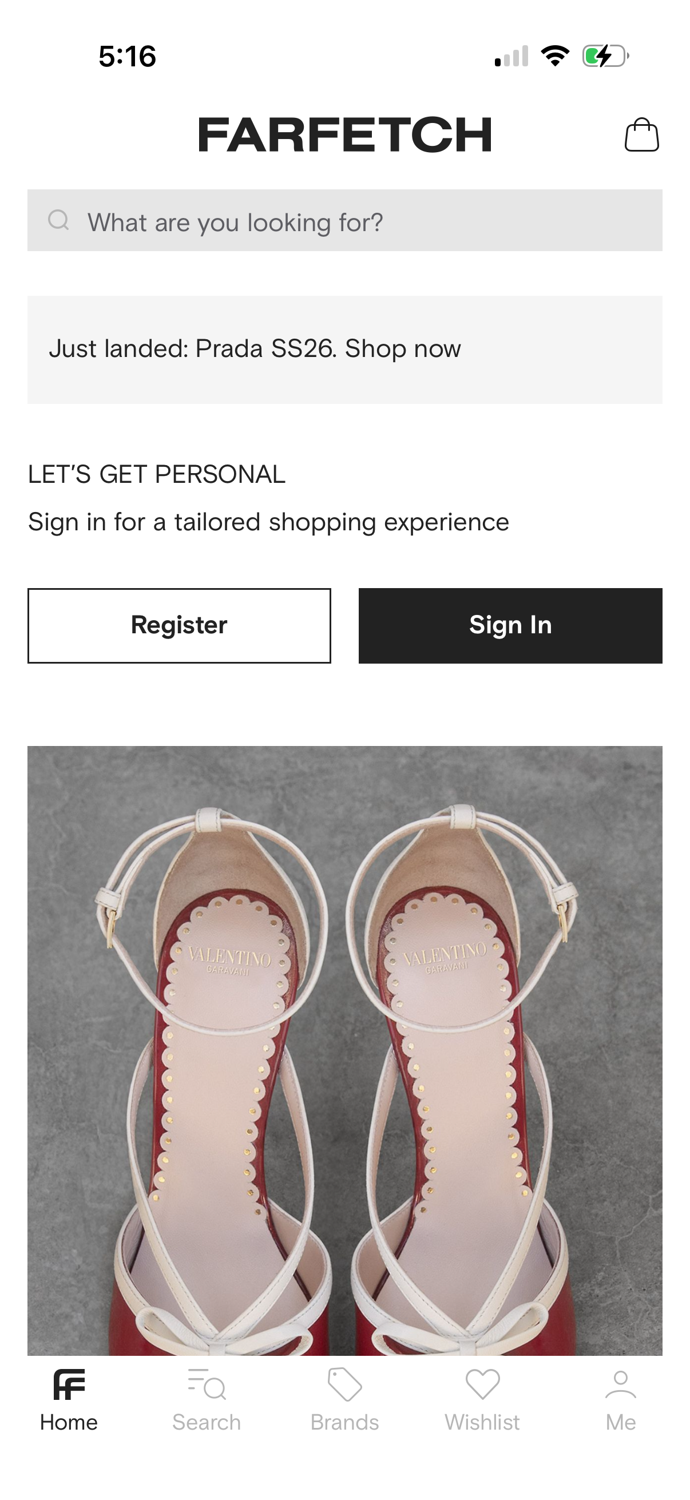Image resolution: width=690 pixels, height=1500 pixels.
Task: Tap the clock in the status bar
Action: 129,55
